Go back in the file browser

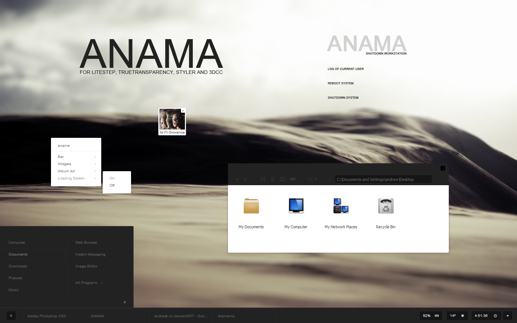(x=237, y=179)
